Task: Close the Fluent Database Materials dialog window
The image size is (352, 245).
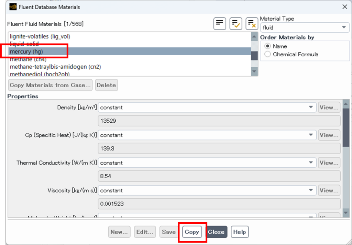Action: click(345, 7)
